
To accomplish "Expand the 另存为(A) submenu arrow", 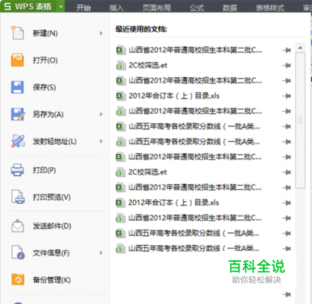I will [x=101, y=114].
